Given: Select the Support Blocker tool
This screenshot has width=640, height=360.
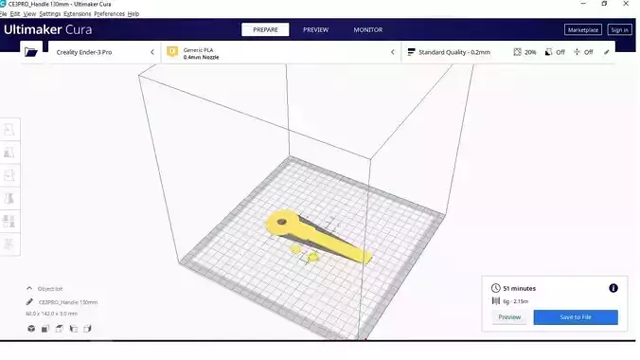Looking at the screenshot, I should click(9, 244).
